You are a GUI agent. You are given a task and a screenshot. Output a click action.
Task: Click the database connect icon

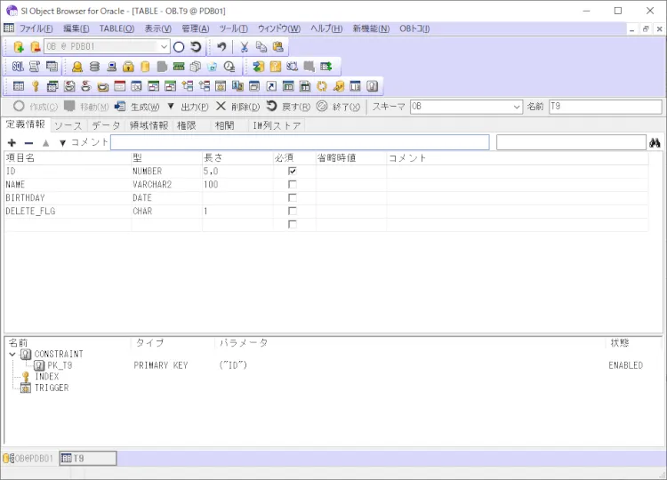[18, 47]
